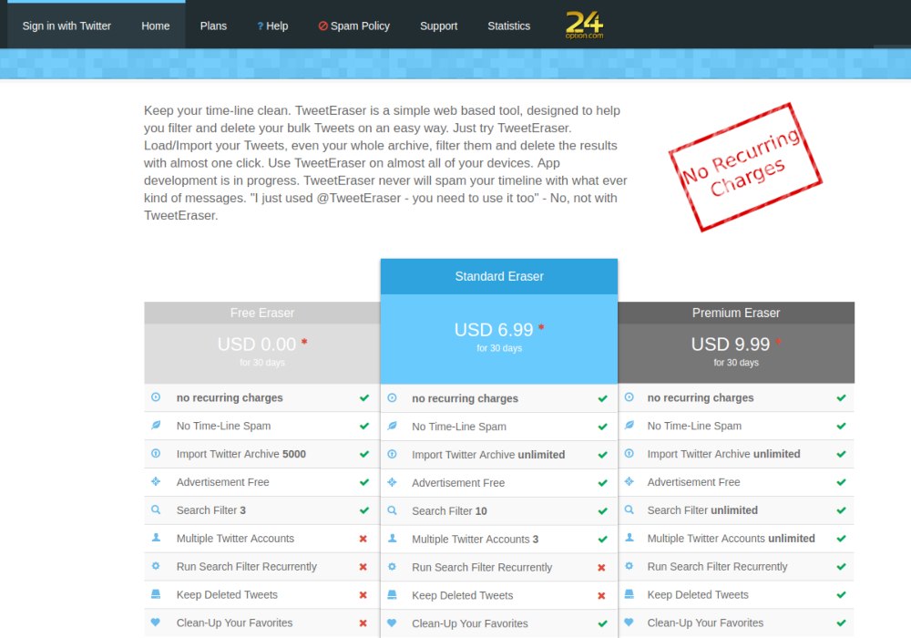Screen dimensions: 911x638
Task: Click the drive icon in Free Eraser Keep Deleted Tweets row
Action: pyautogui.click(x=156, y=594)
